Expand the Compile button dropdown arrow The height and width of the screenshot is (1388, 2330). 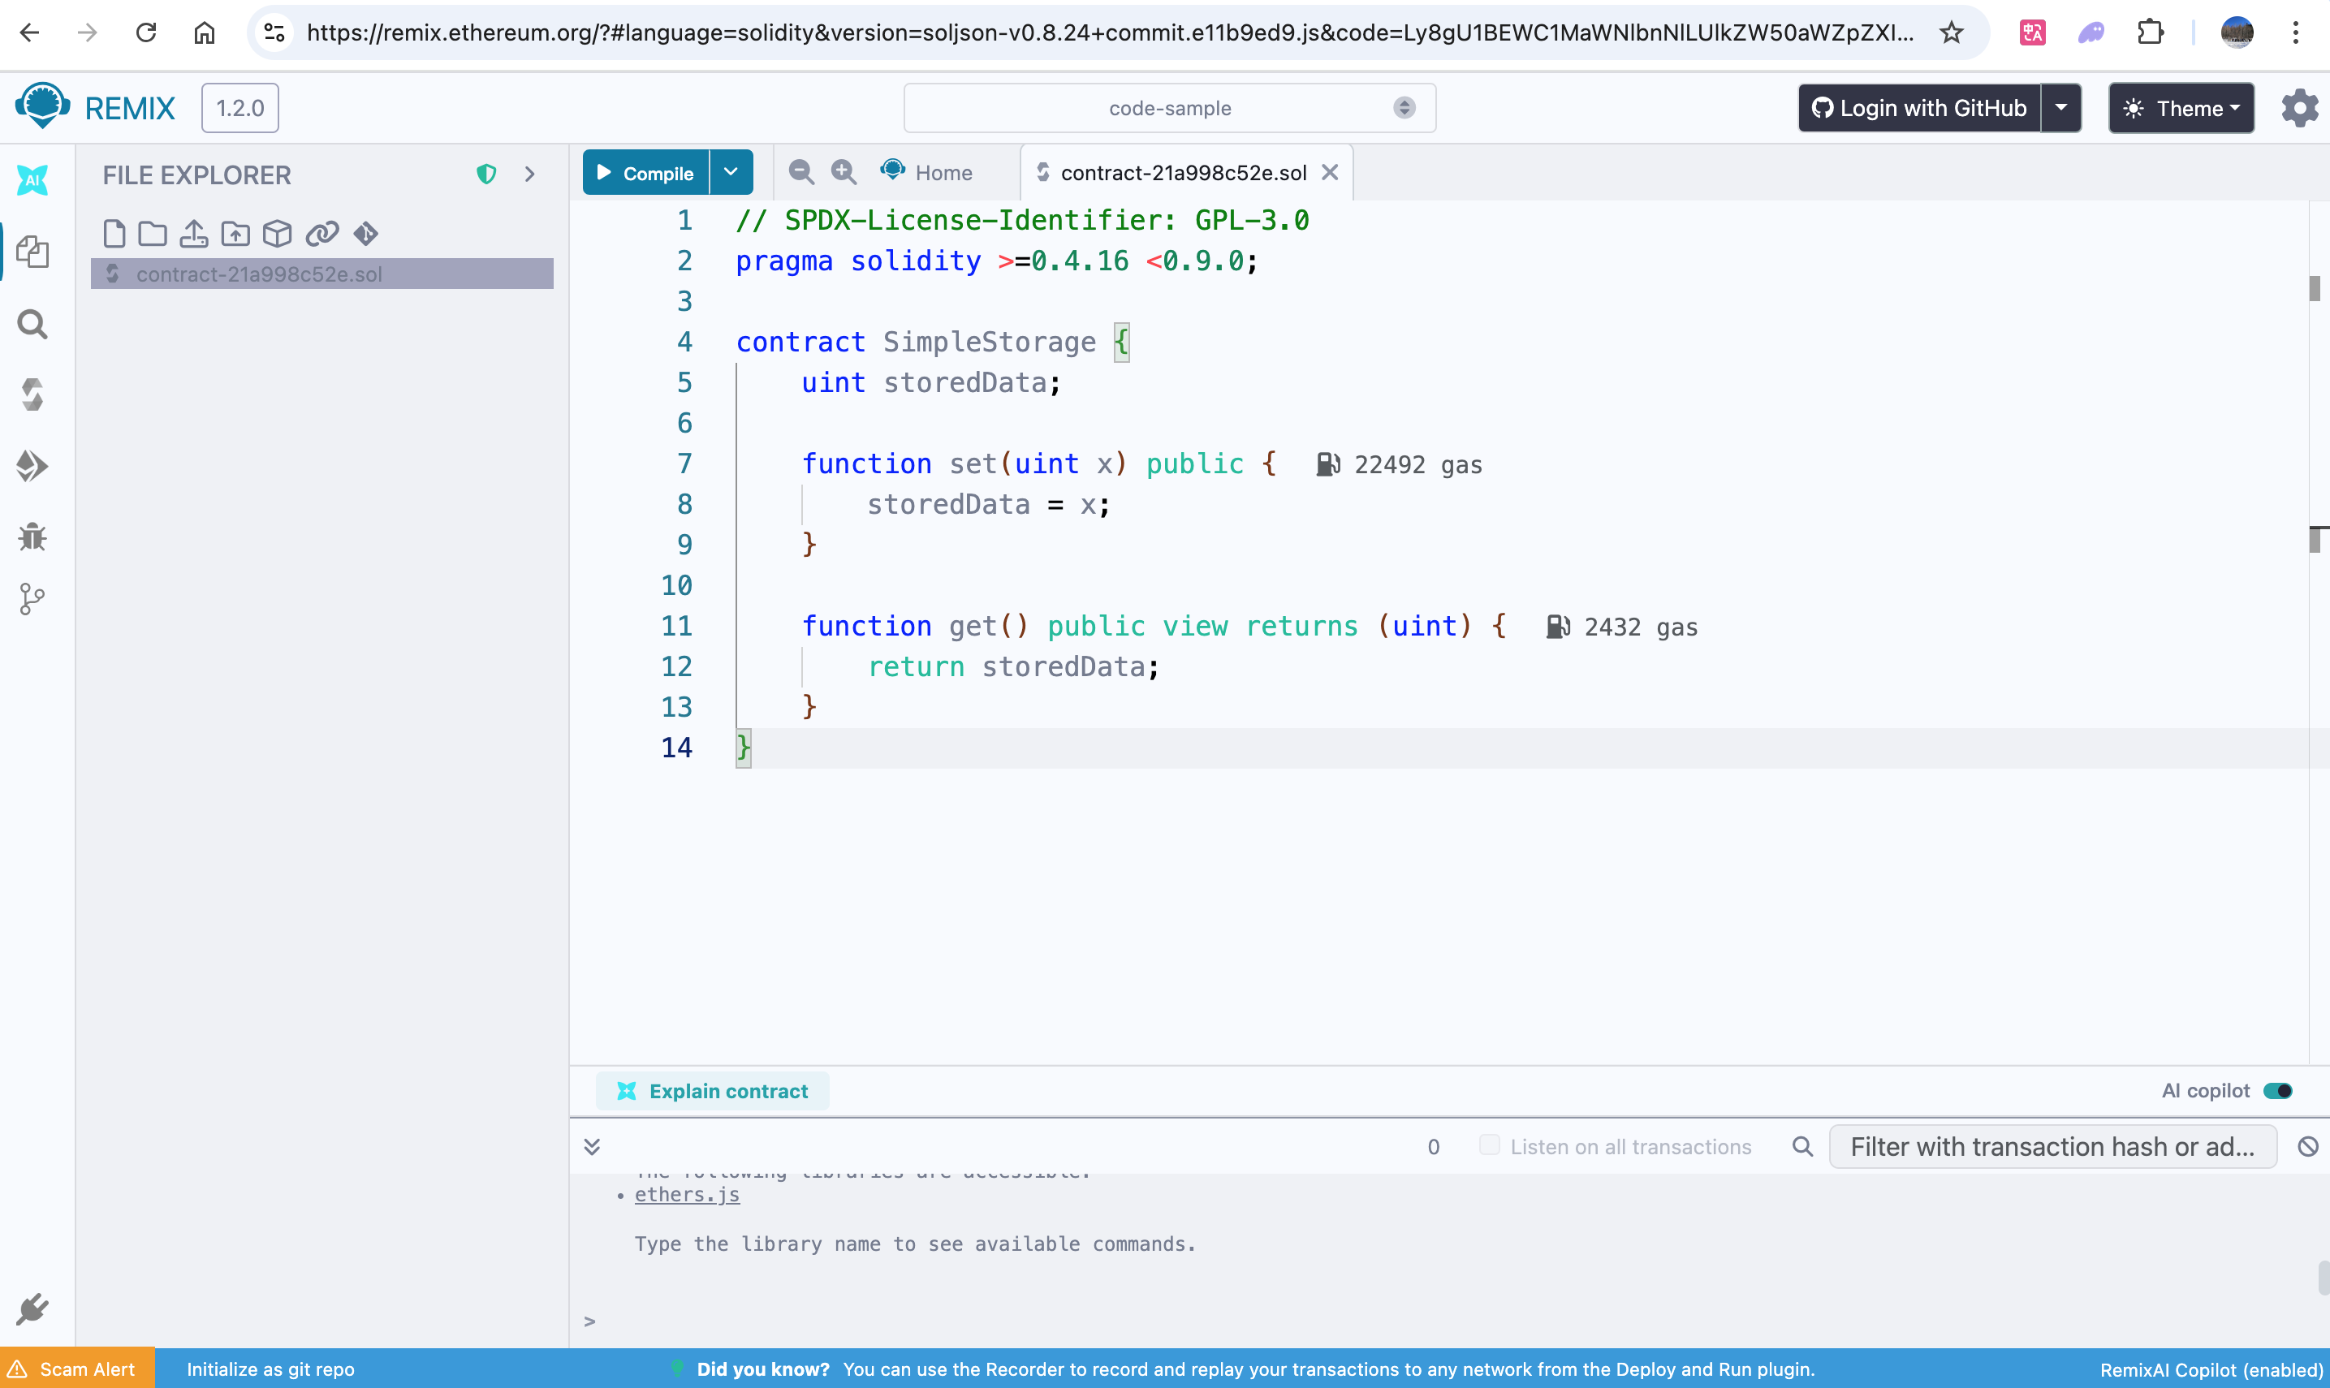coord(731,172)
